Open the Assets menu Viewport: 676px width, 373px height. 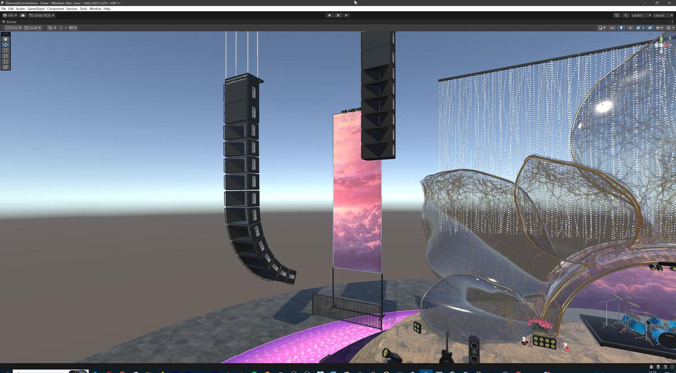[20, 9]
